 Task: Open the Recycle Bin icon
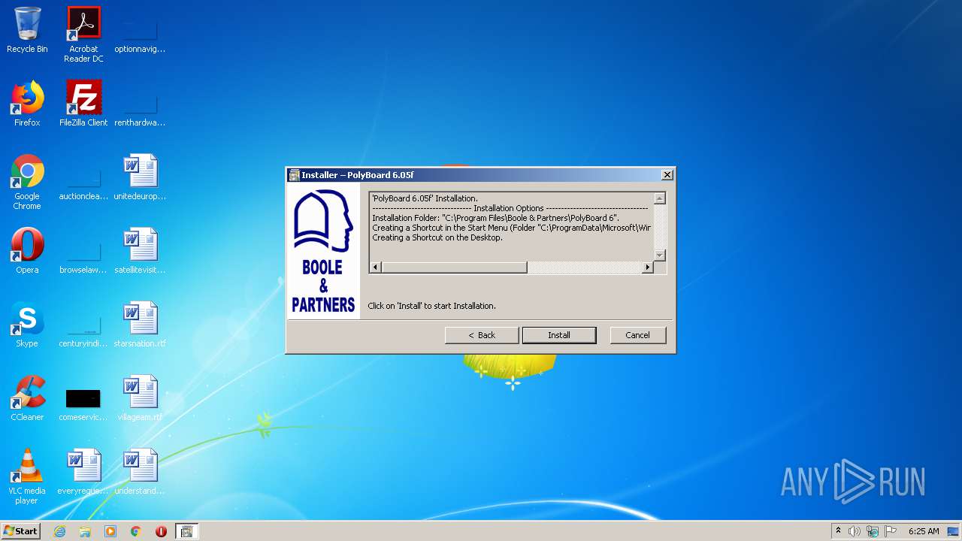pyautogui.click(x=27, y=31)
